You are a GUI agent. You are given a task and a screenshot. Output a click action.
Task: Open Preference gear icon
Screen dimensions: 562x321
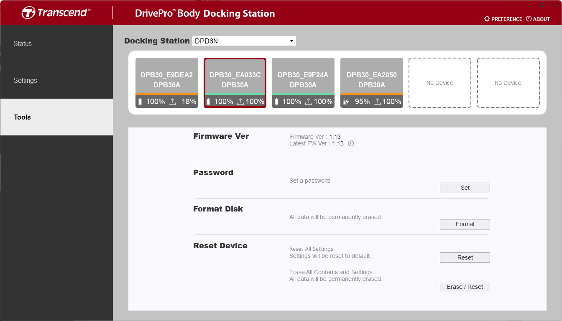pyautogui.click(x=487, y=19)
